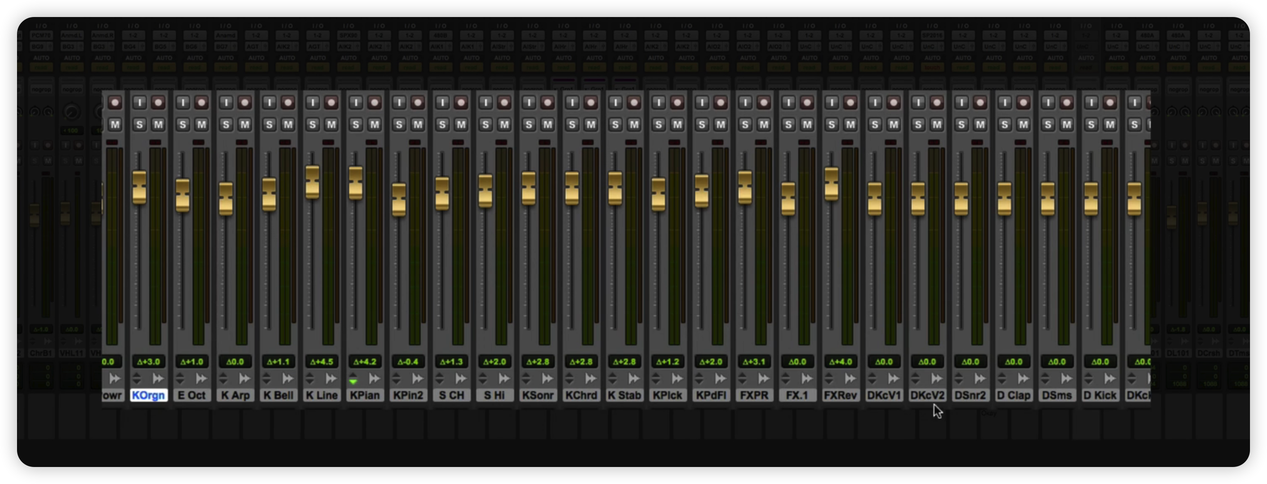Click the double-arrow icon on the K Arp strip

[x=244, y=378]
